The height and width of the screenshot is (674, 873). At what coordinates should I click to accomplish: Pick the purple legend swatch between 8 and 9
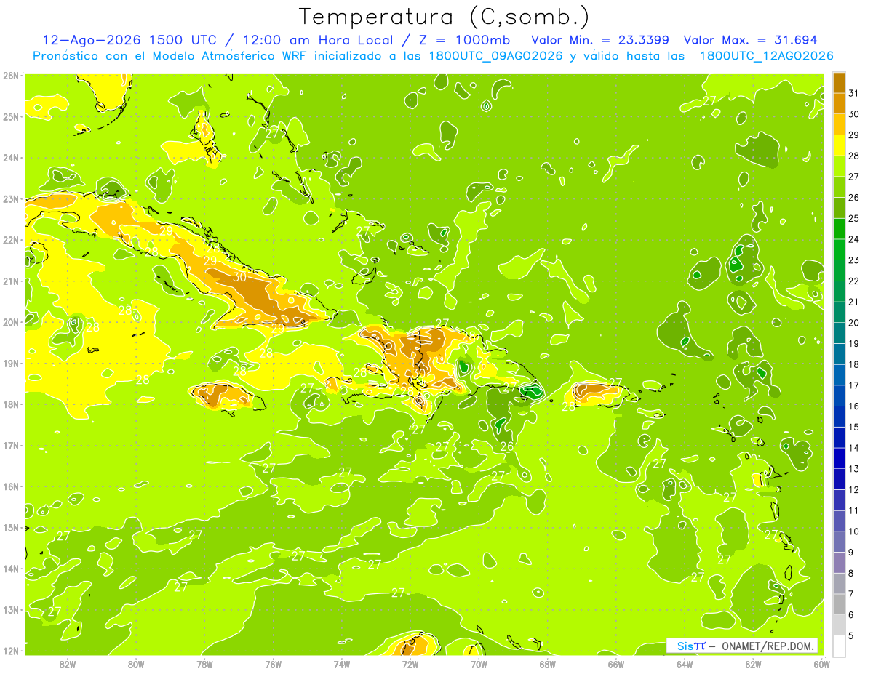click(839, 563)
